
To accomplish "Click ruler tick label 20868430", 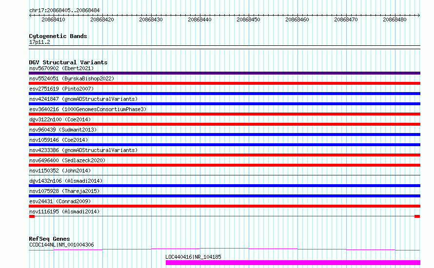I will tap(151, 19).
